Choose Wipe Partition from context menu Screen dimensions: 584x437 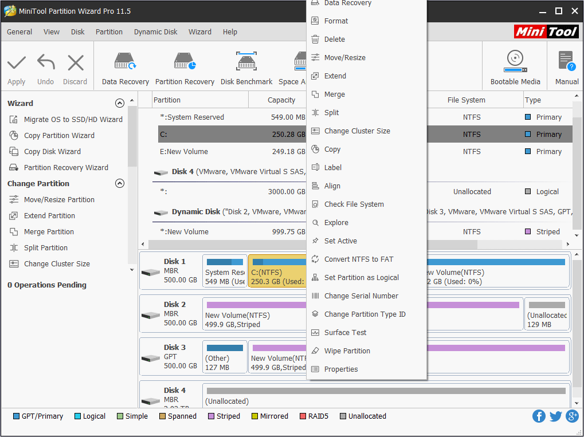(347, 351)
